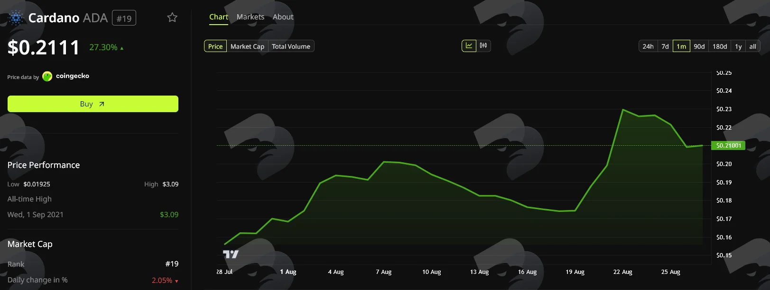Viewport: 770px width, 290px height.
Task: Click the Cardano coin logo
Action: [x=16, y=18]
